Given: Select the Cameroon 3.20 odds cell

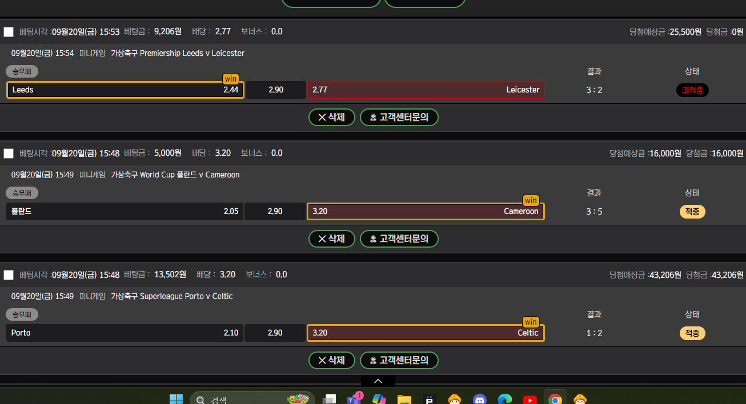Looking at the screenshot, I should pyautogui.click(x=426, y=212).
